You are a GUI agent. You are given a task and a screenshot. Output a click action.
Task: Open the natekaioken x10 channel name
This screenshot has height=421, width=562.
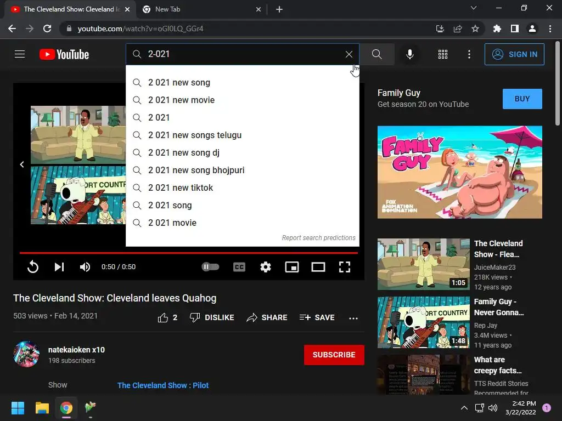point(76,350)
